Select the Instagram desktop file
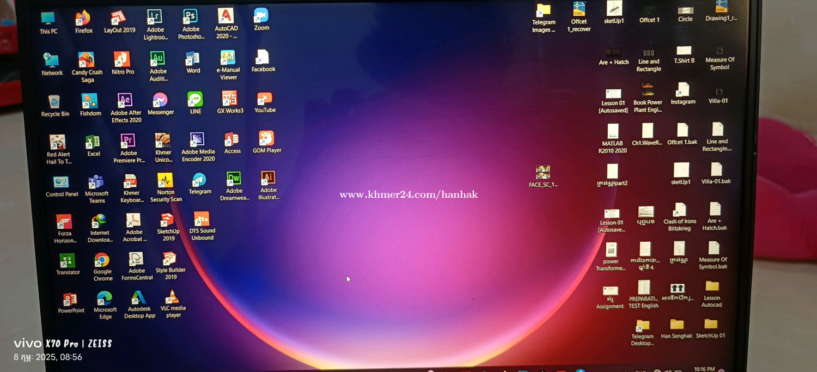The height and width of the screenshot is (372, 817). point(683,93)
